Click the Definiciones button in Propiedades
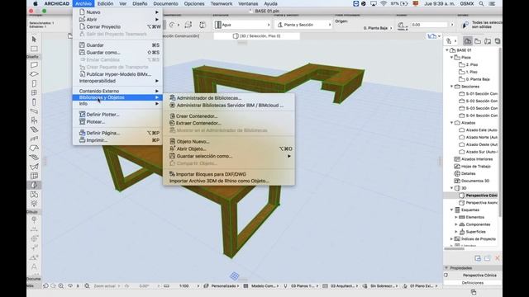The height and width of the screenshot is (297, 529). pyautogui.click(x=473, y=283)
